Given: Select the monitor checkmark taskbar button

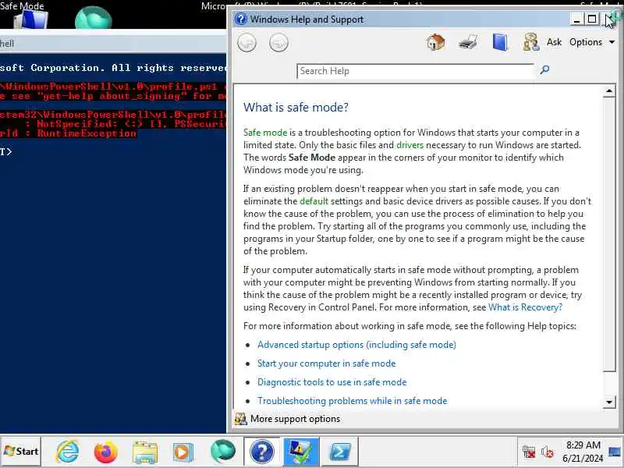Looking at the screenshot, I should pos(301,452).
